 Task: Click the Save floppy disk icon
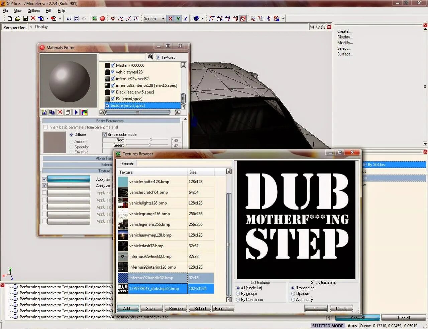(x=25, y=19)
